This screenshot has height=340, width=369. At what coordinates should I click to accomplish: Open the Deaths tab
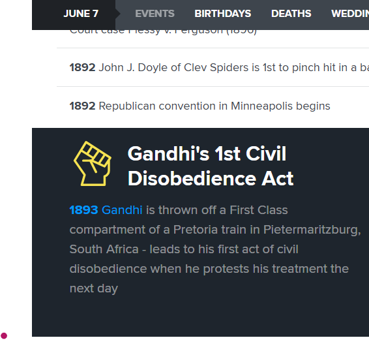click(291, 14)
